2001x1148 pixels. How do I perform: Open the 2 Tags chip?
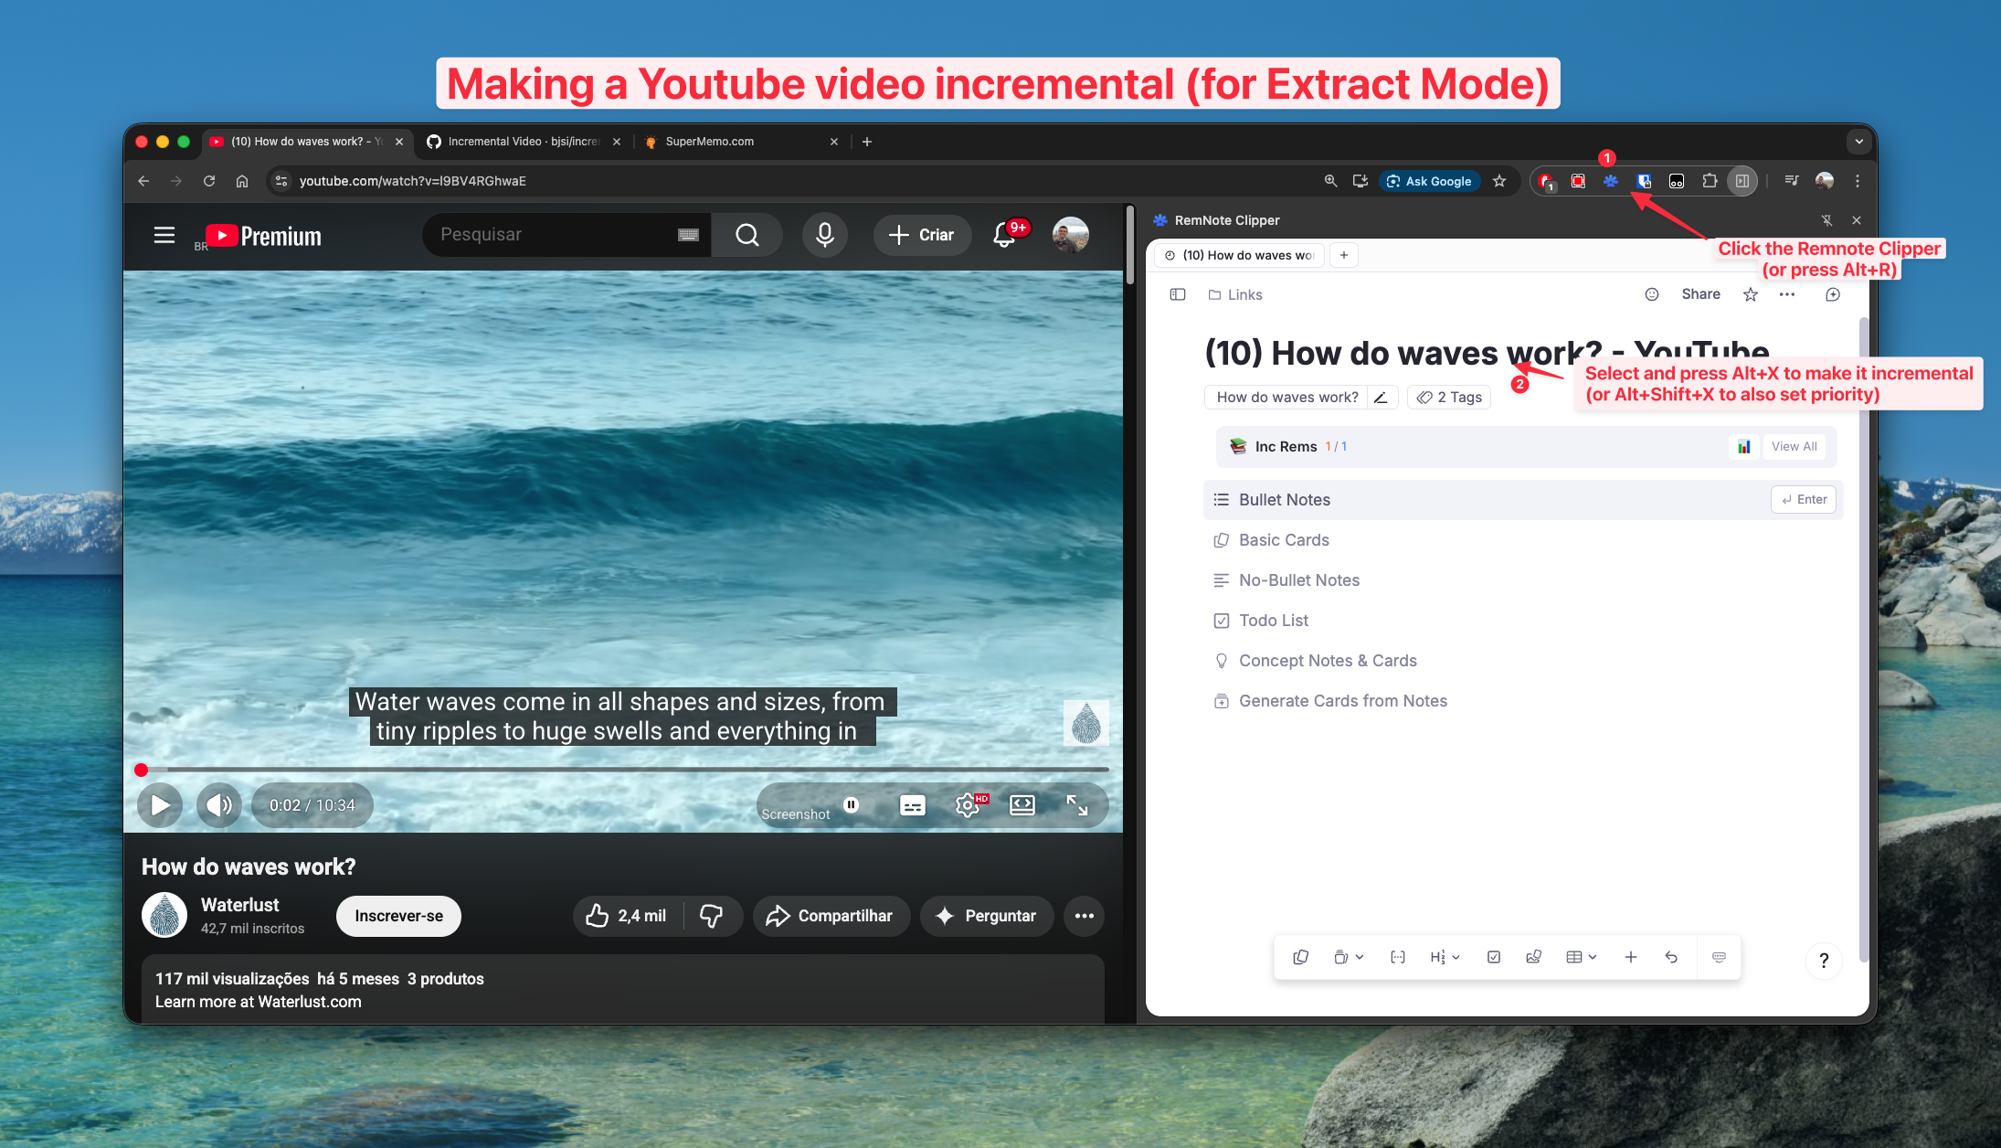pos(1449,398)
